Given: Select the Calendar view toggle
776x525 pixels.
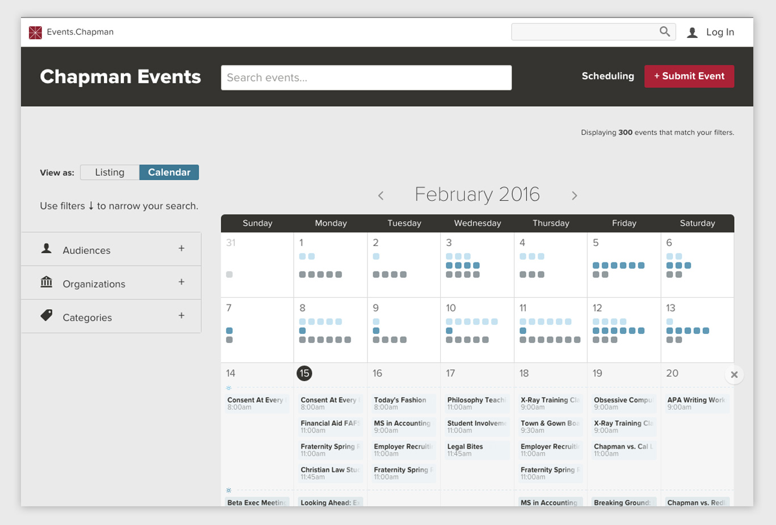Looking at the screenshot, I should point(169,172).
